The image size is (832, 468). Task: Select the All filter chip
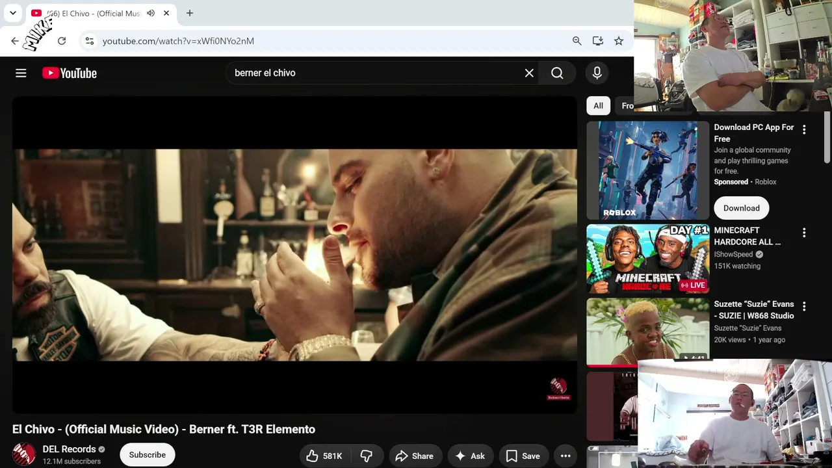[598, 106]
